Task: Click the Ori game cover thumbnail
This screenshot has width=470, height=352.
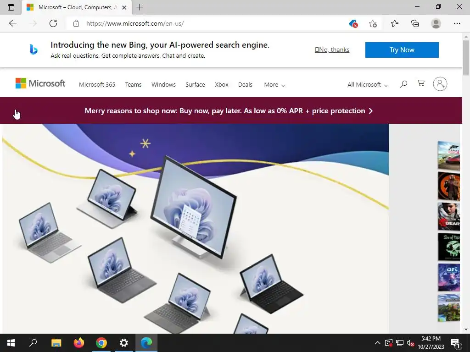Action: tap(449, 277)
